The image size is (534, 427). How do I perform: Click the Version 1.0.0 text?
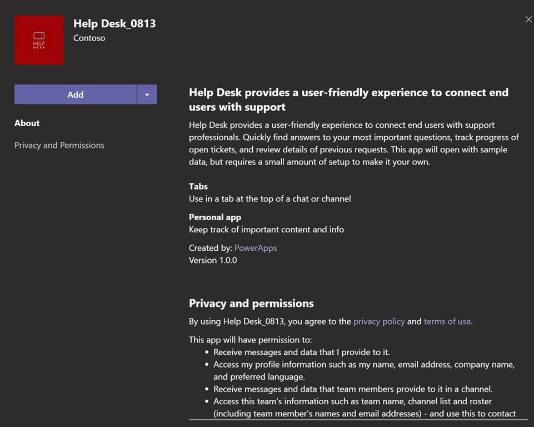pyautogui.click(x=213, y=260)
